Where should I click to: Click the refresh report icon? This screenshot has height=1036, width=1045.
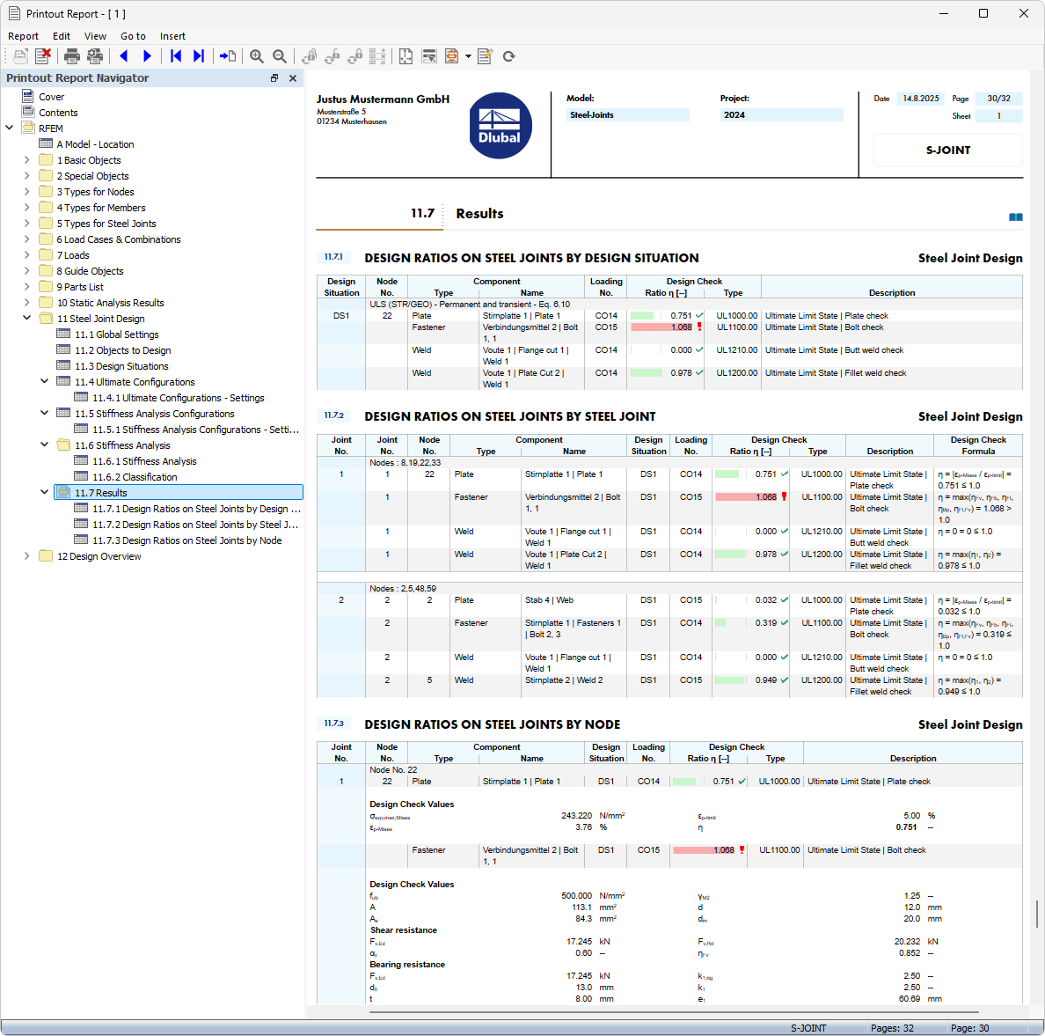(509, 56)
